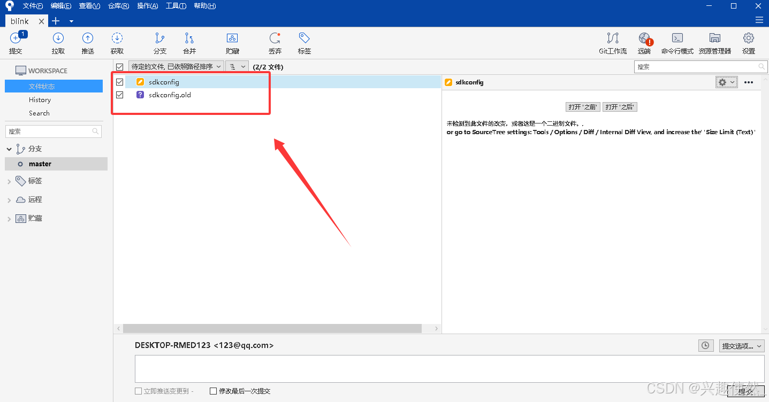Open the 待定的文件 sort order dropdown
The image size is (769, 402).
pyautogui.click(x=176, y=66)
